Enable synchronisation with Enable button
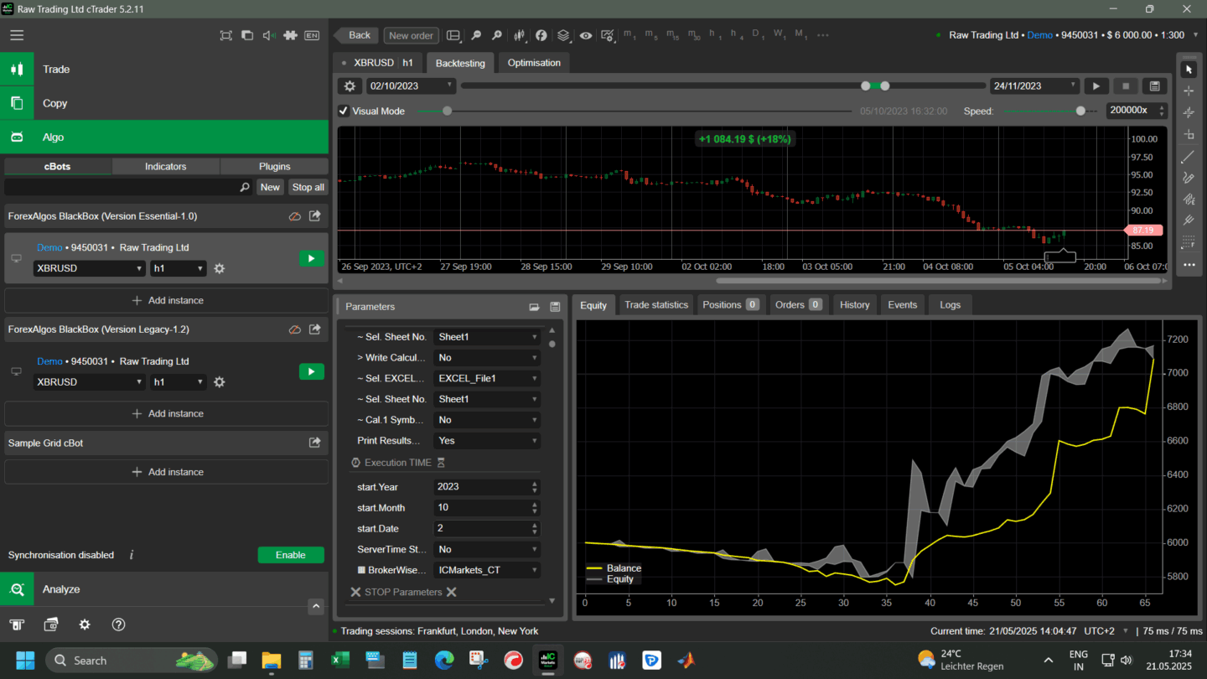Screen dimensions: 1207x679 click(290, 555)
